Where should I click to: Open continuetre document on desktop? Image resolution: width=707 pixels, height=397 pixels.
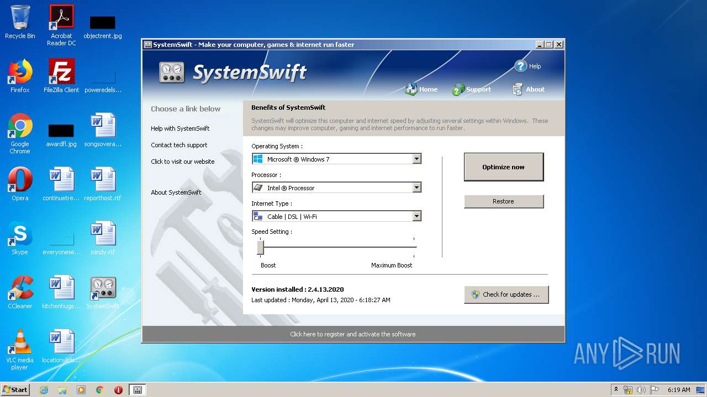click(61, 184)
